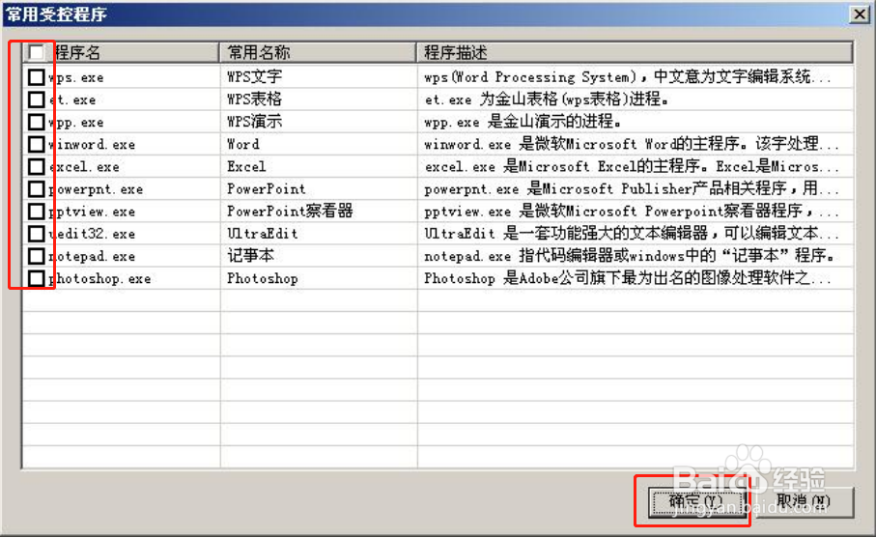
Task: Select the excel.exe checkbox
Action: click(x=37, y=166)
